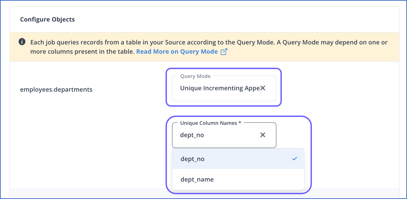Image resolution: width=407 pixels, height=199 pixels.
Task: Click the remove icon on Unique Incrementing Append
Action: click(263, 88)
